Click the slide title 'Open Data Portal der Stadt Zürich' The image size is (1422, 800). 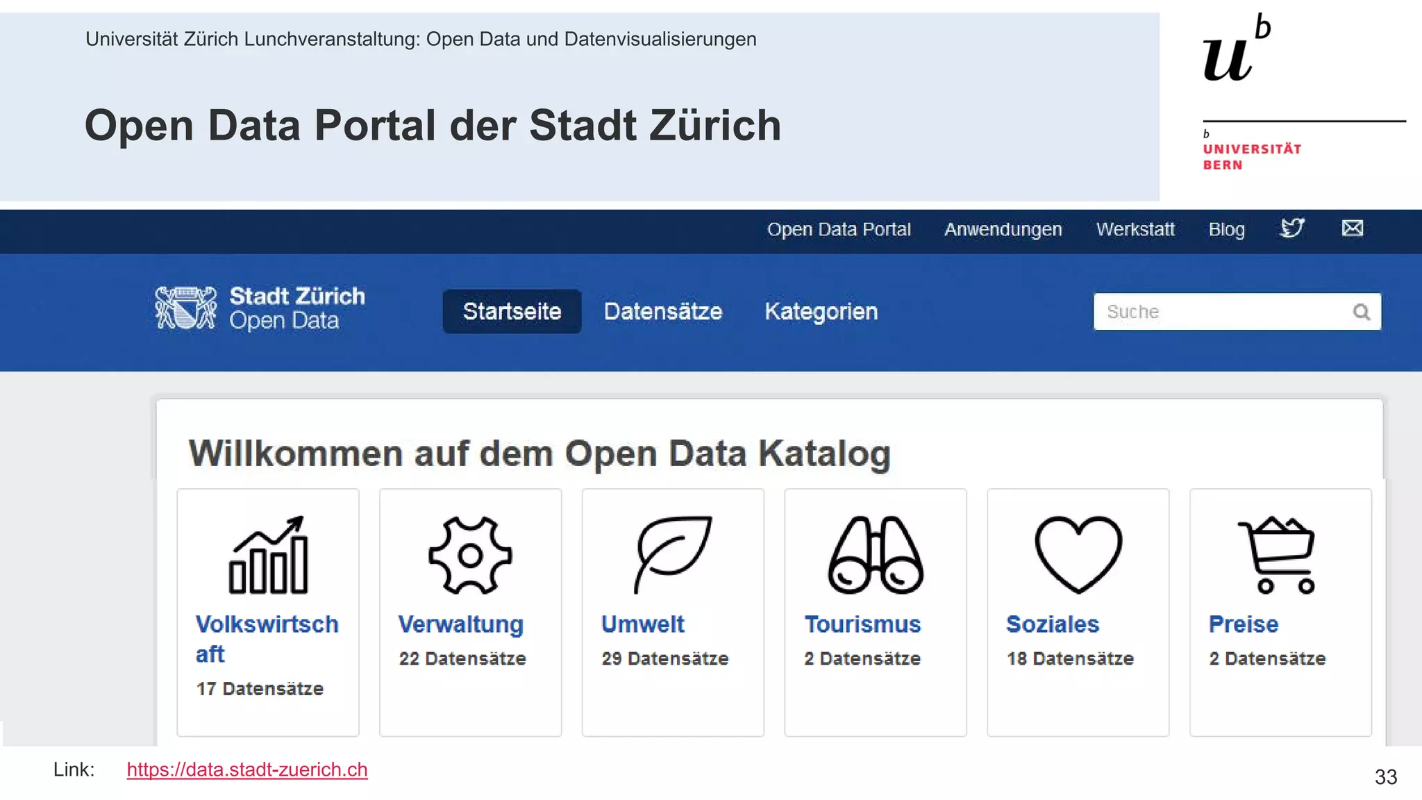(433, 126)
